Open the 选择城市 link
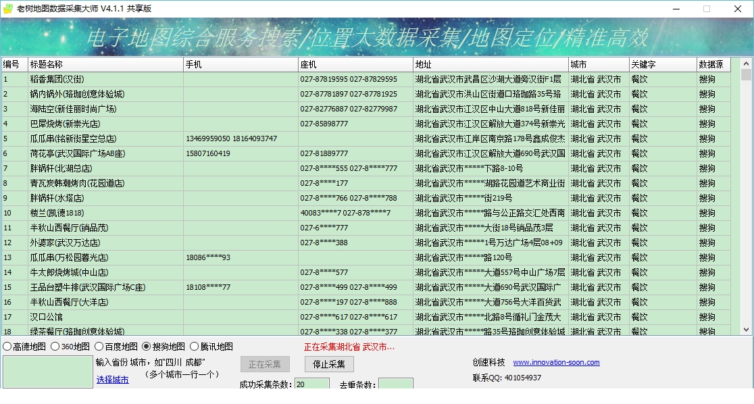 (113, 380)
